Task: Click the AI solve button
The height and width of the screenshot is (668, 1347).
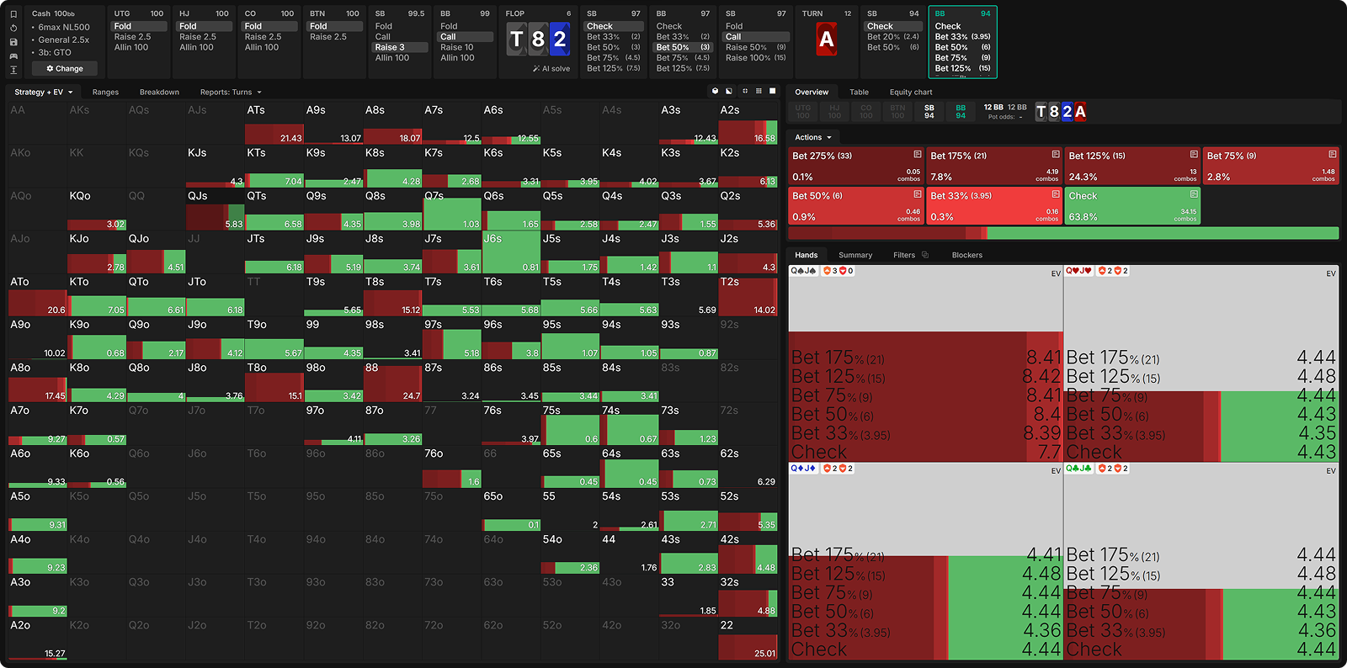Action: tap(551, 69)
